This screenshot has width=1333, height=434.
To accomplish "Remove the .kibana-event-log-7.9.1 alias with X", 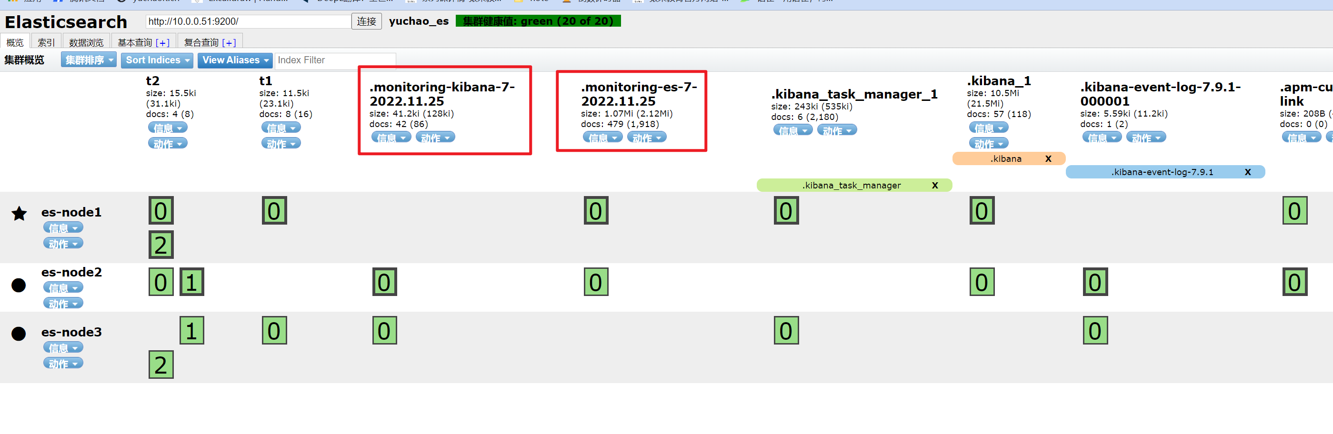I will [x=1247, y=172].
